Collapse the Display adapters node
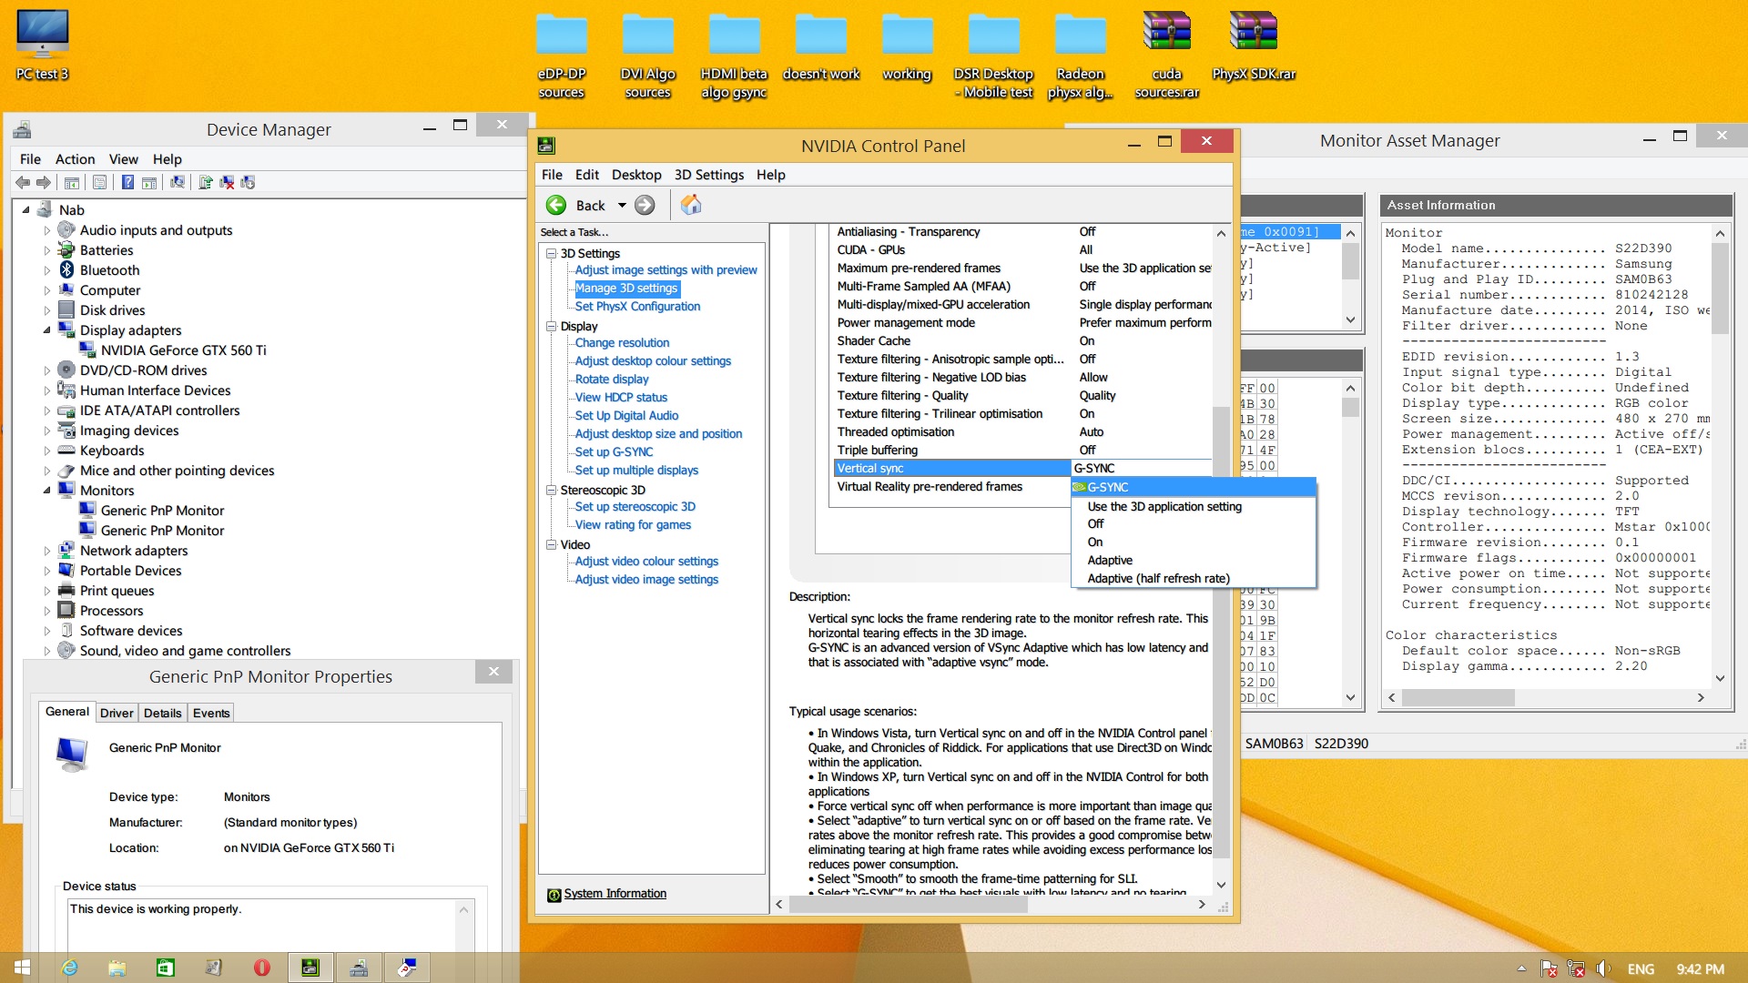1748x983 pixels. [47, 330]
